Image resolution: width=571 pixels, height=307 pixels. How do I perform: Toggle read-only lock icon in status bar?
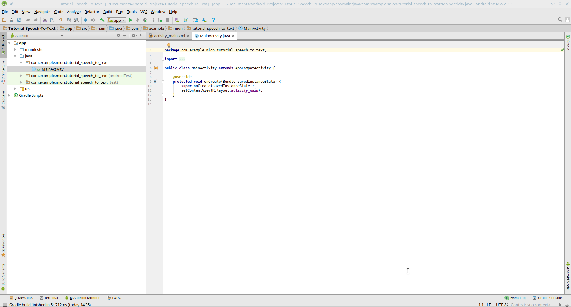[560, 305]
